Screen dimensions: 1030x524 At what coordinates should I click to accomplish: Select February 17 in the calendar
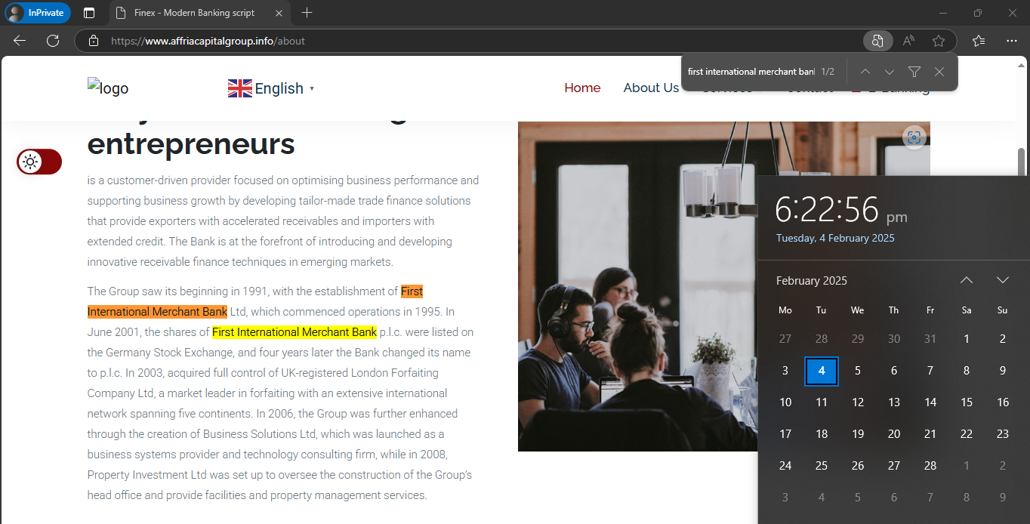[785, 434]
